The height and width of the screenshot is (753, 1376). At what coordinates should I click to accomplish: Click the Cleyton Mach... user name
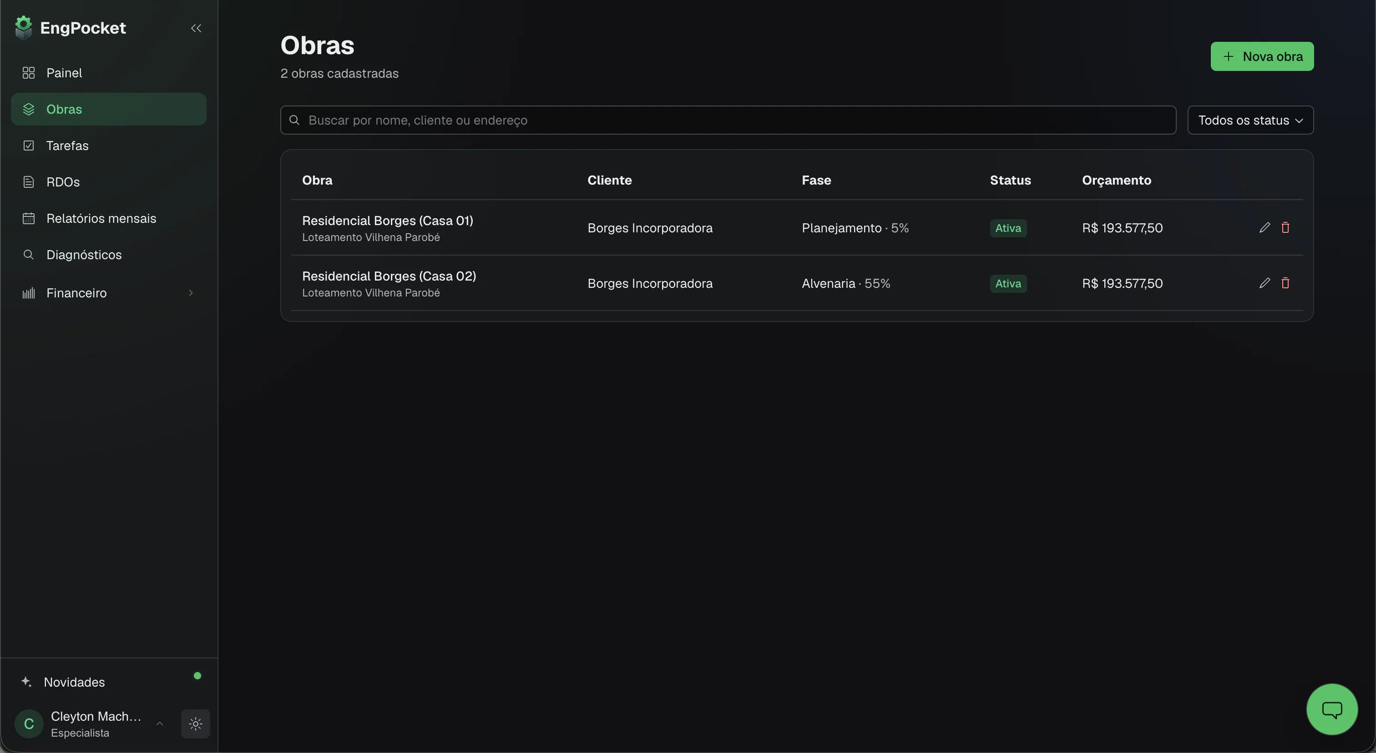96,716
